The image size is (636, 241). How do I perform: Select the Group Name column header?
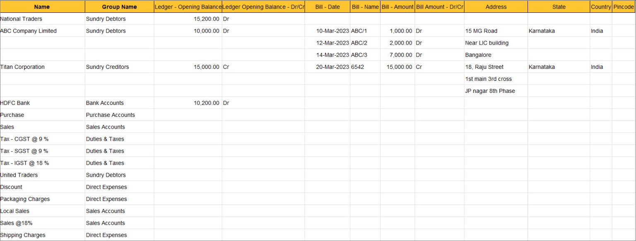pos(119,7)
